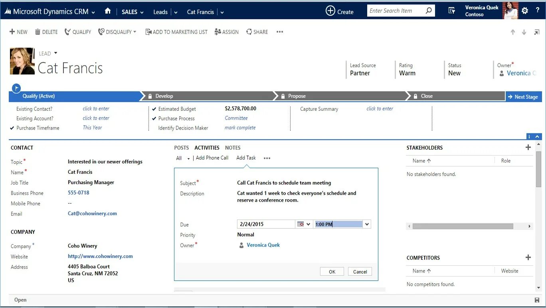The width and height of the screenshot is (546, 308).
Task: Click the business phone 555-0718
Action: pos(79,192)
